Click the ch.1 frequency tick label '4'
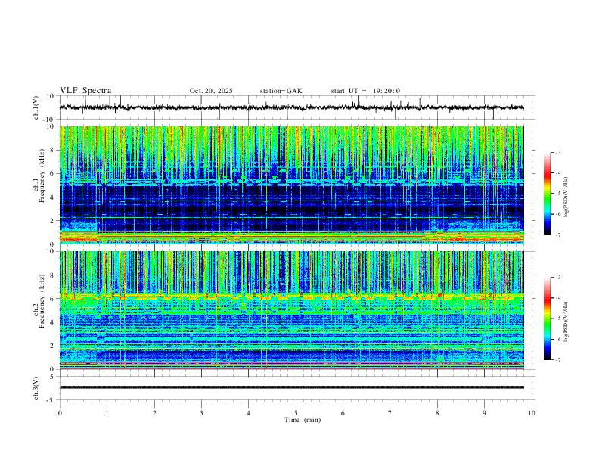This screenshot has width=599, height=463. click(x=53, y=197)
